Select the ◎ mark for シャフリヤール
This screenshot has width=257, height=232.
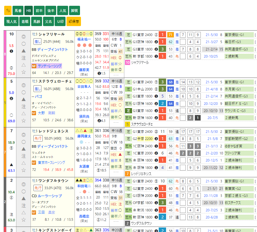pyautogui.click(x=23, y=37)
